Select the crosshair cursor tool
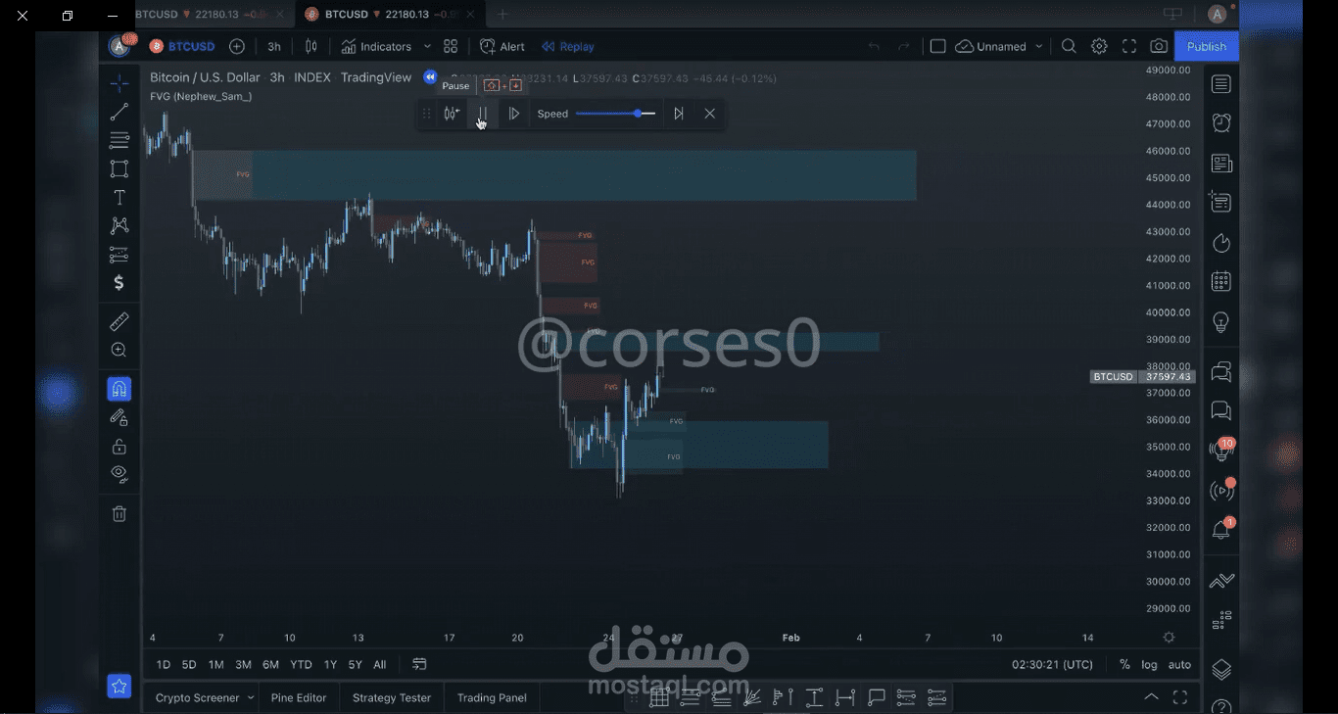The width and height of the screenshot is (1338, 714). point(119,83)
